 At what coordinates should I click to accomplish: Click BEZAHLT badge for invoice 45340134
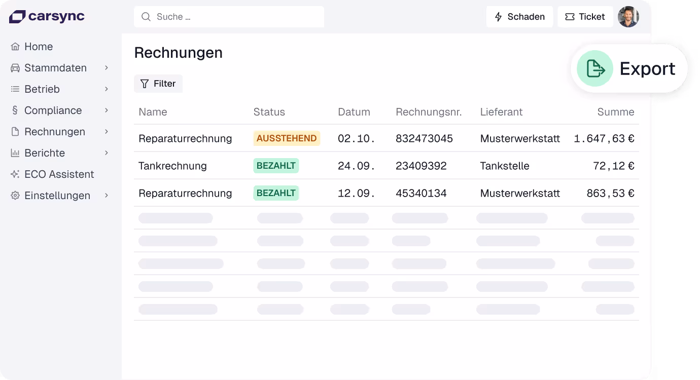[276, 193]
